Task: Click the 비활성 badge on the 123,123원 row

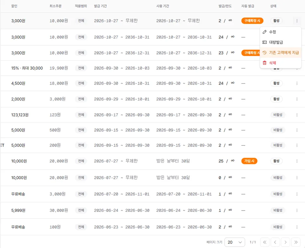Action: click(x=278, y=115)
